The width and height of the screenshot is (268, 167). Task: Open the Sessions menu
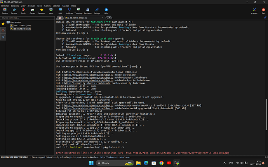(15, 6)
